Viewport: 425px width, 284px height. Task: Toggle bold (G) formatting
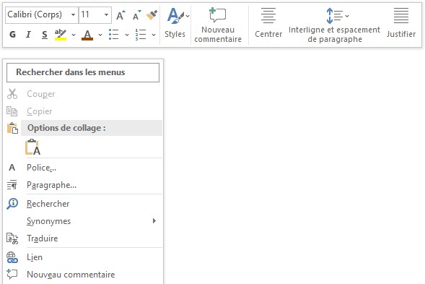[x=12, y=35]
